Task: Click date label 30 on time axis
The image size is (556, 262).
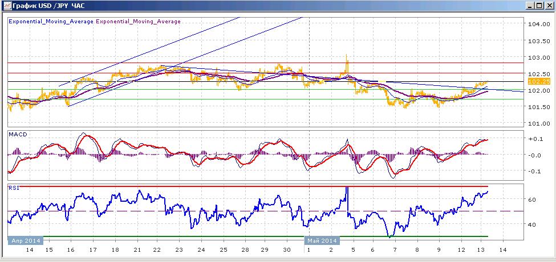Action: tap(287, 250)
